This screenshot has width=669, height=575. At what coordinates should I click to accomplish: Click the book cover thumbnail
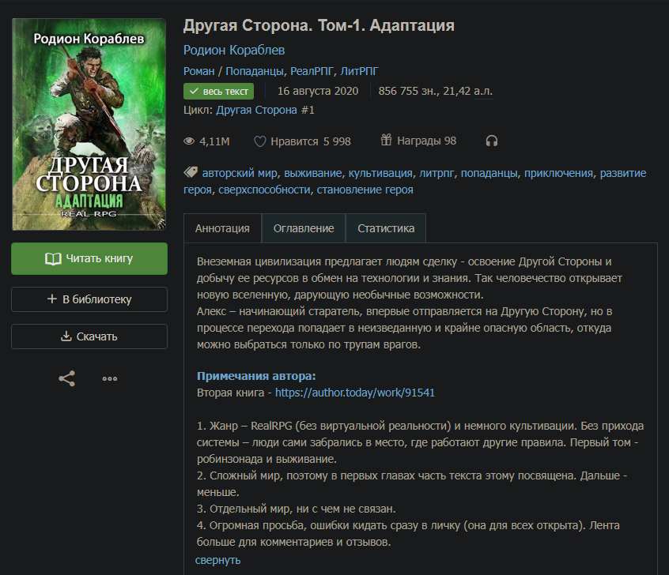[x=89, y=125]
